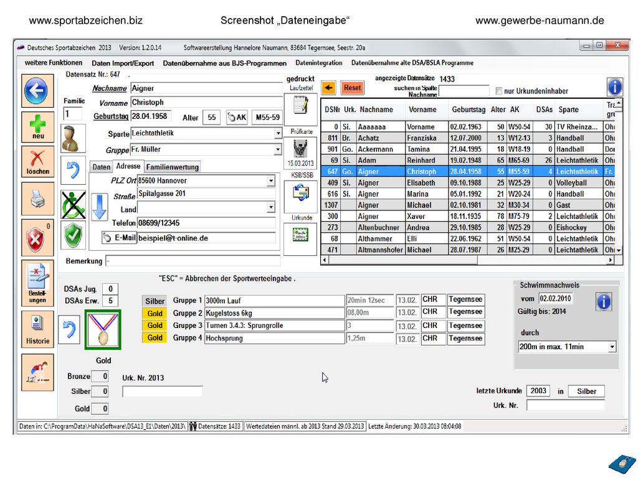The image size is (638, 478).
Task: Click the green shield checkmark icon
Action: pos(74,235)
